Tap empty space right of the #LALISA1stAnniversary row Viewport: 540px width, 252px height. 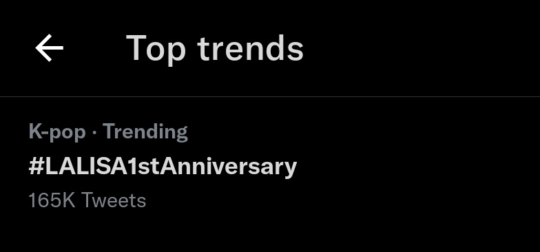click(413, 167)
